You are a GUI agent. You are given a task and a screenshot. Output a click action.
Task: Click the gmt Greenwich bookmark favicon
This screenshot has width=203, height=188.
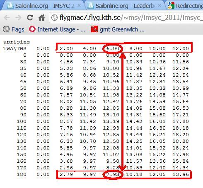94,29
